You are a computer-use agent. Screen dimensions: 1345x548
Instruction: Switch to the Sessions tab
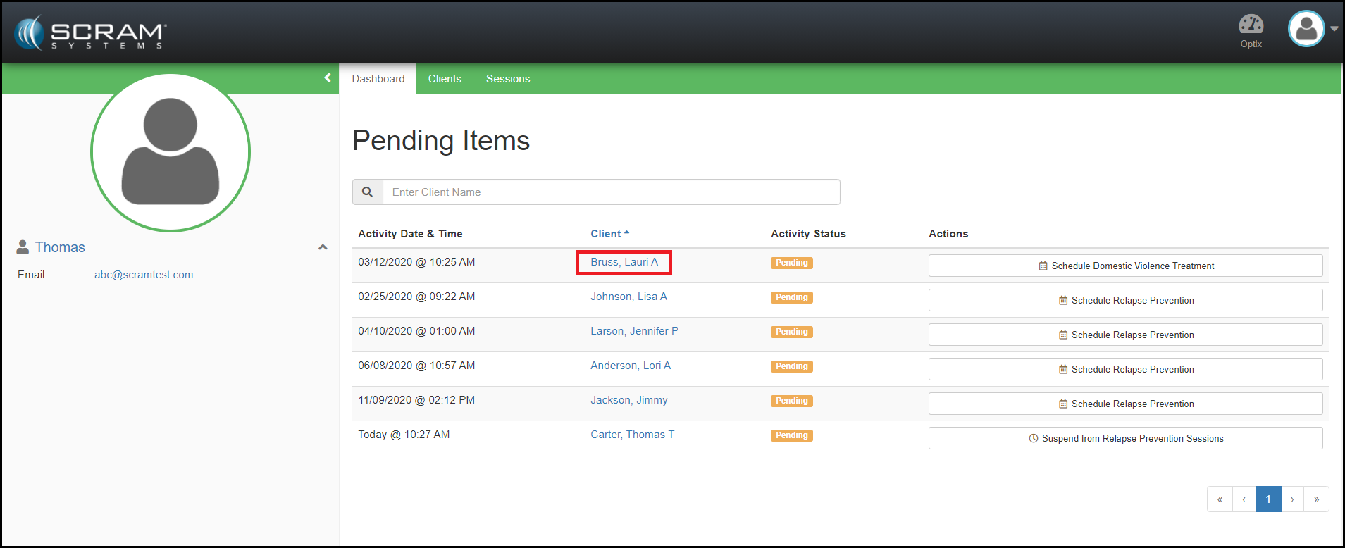point(507,79)
